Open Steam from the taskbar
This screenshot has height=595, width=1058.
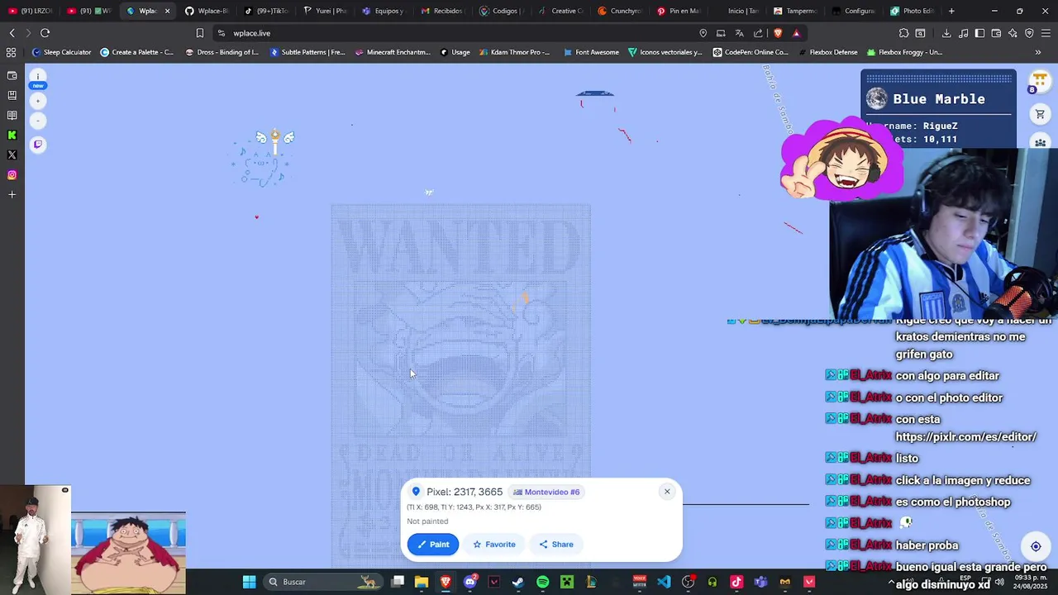pyautogui.click(x=517, y=582)
